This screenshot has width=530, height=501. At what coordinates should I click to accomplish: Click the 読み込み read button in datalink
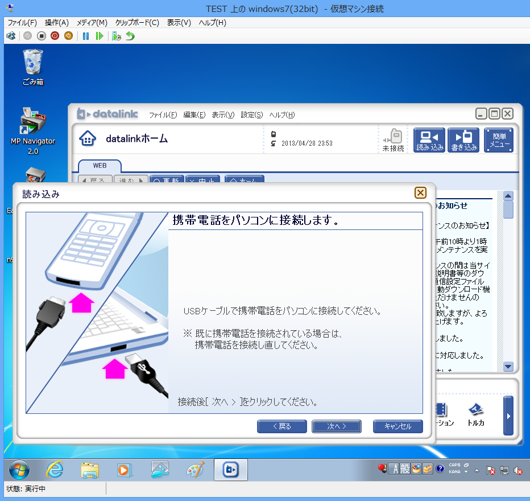pos(429,140)
